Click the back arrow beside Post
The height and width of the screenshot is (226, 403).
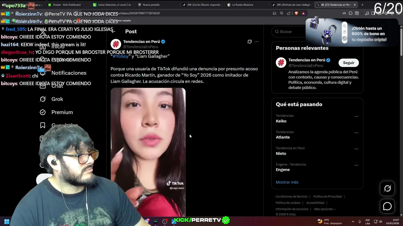click(113, 31)
